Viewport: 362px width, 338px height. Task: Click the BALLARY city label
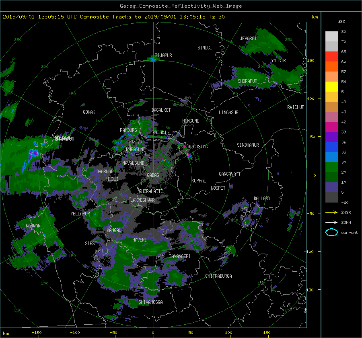[x=262, y=199]
